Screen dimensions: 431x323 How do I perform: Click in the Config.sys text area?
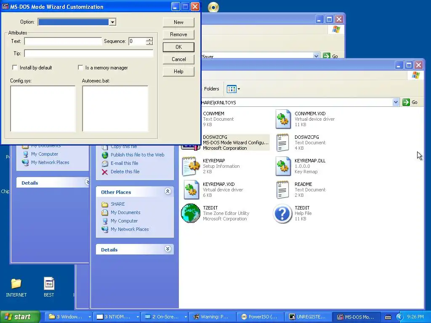click(43, 109)
